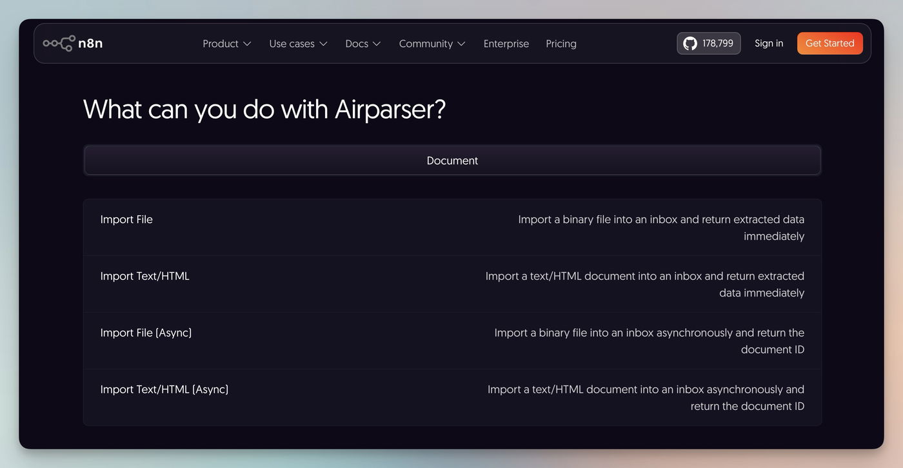Open the Docs menu label
The width and height of the screenshot is (903, 468).
pos(357,44)
